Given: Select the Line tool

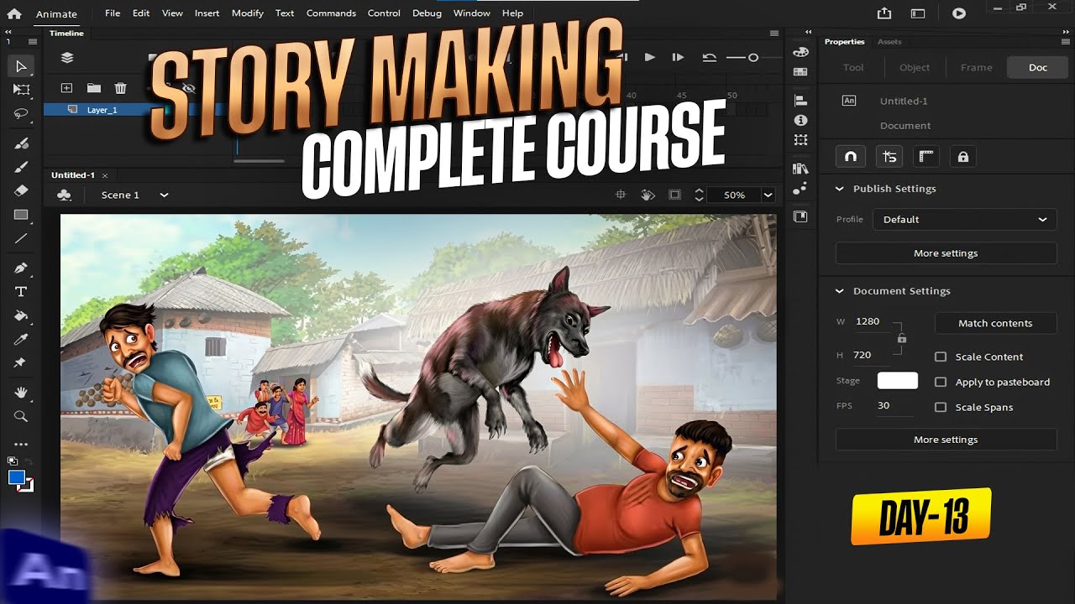Looking at the screenshot, I should pyautogui.click(x=21, y=238).
